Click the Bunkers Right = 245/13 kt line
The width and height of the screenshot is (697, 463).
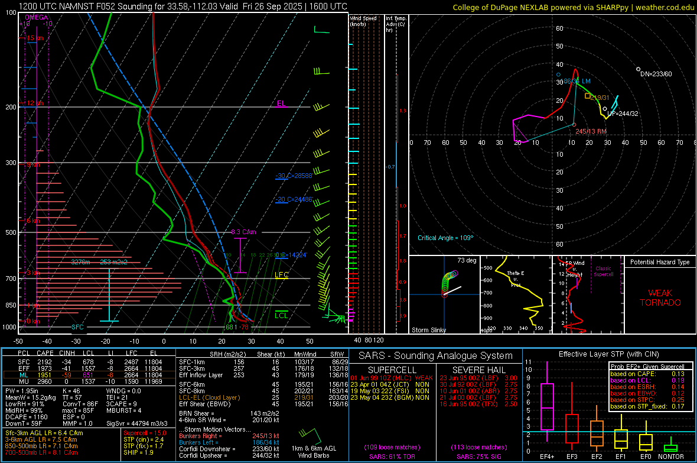pos(229,436)
